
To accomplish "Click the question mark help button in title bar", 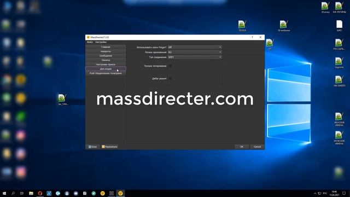I will tap(252, 37).
